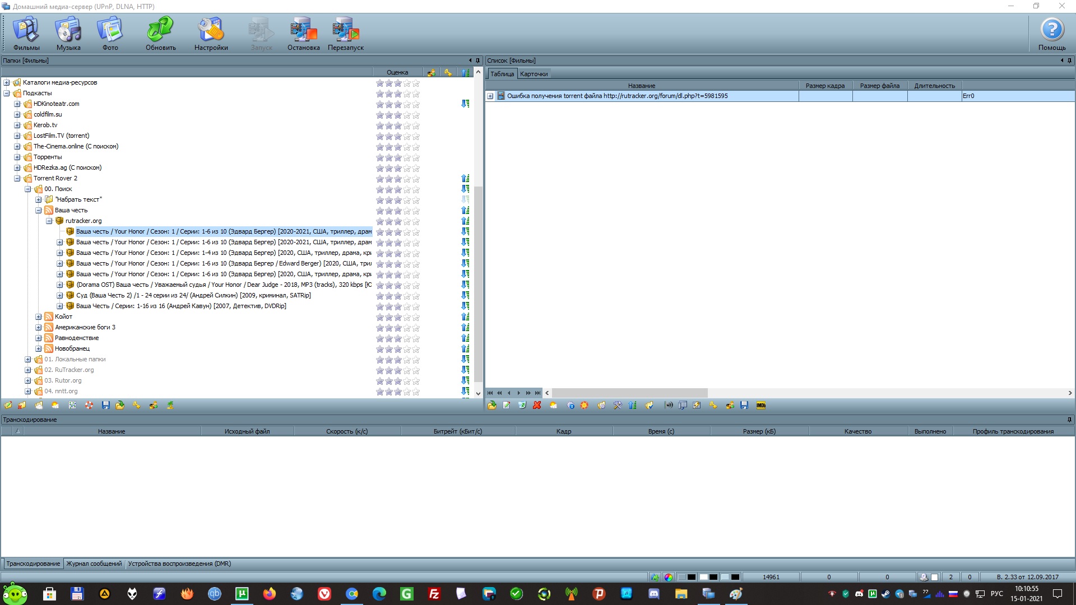Expand the Каталоги медиа-ресурсов node
The height and width of the screenshot is (605, 1076).
click(x=7, y=82)
